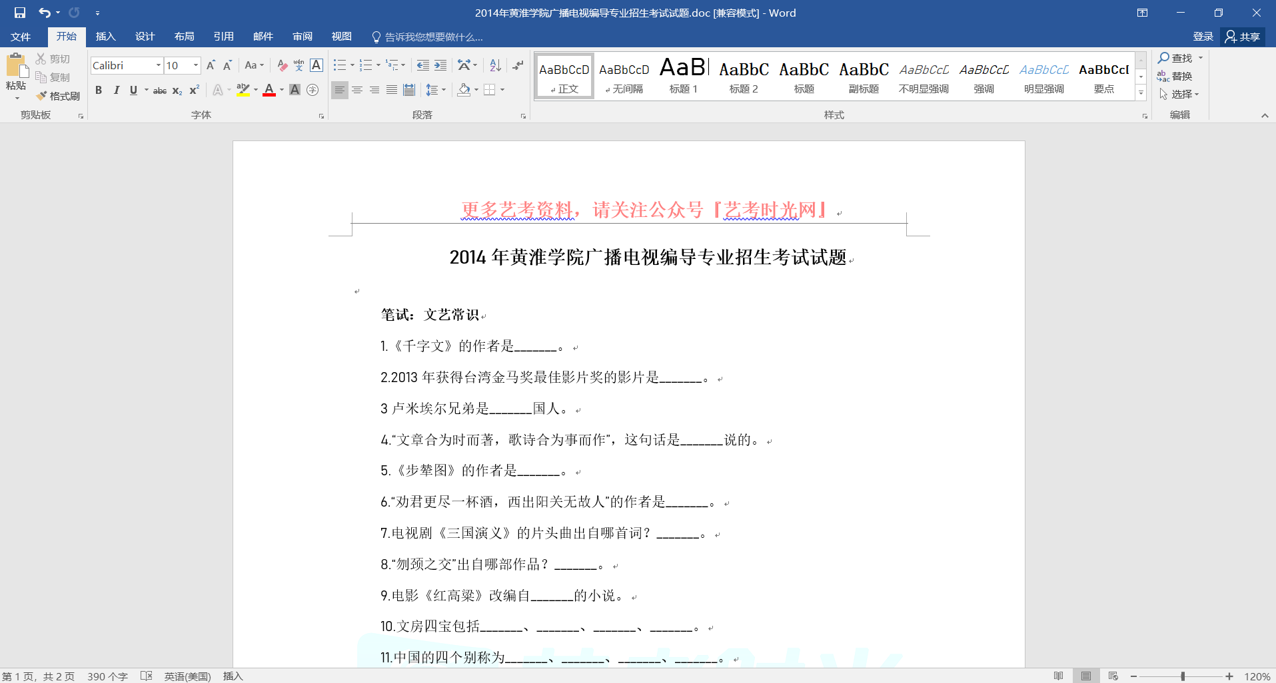Click the Undo arrow icon
Screen dimensions: 1276x683
coord(44,13)
